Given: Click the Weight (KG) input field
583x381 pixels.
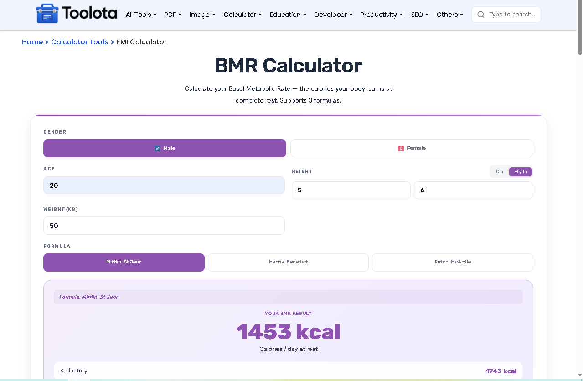Looking at the screenshot, I should click(164, 226).
